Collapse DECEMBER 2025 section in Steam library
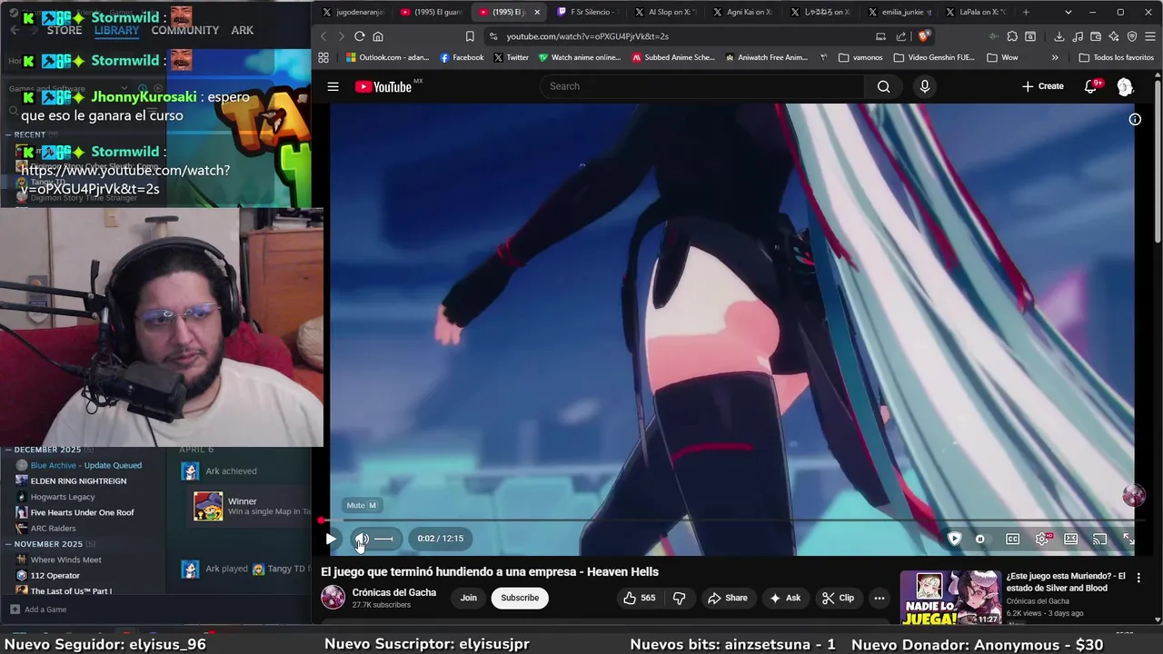This screenshot has height=654, width=1163. pyautogui.click(x=8, y=450)
